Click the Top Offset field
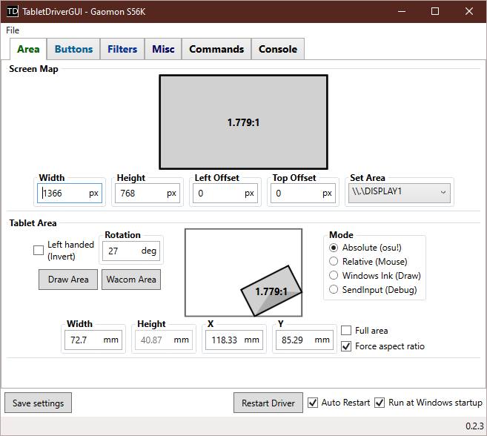 pyautogui.click(x=303, y=194)
